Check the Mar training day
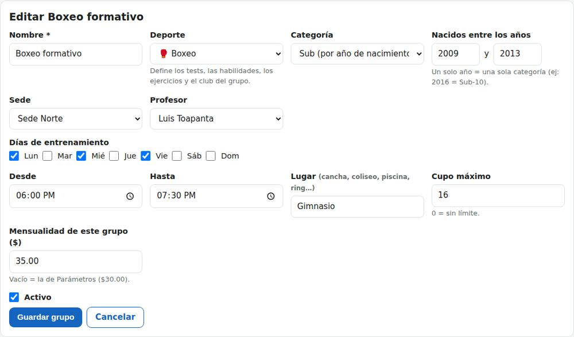This screenshot has height=337, width=574. pos(47,156)
